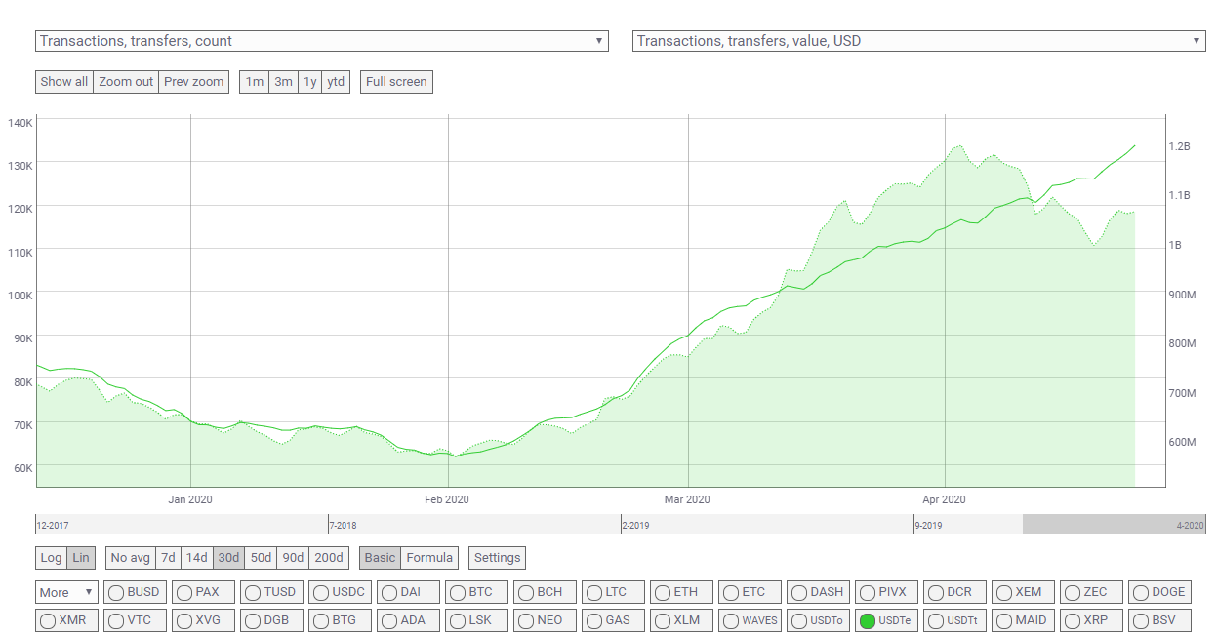
Task: Set chart range to 1m
Action: point(254,82)
